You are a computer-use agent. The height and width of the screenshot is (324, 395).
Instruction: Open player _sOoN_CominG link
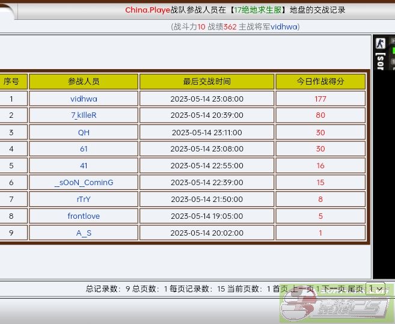[84, 183]
